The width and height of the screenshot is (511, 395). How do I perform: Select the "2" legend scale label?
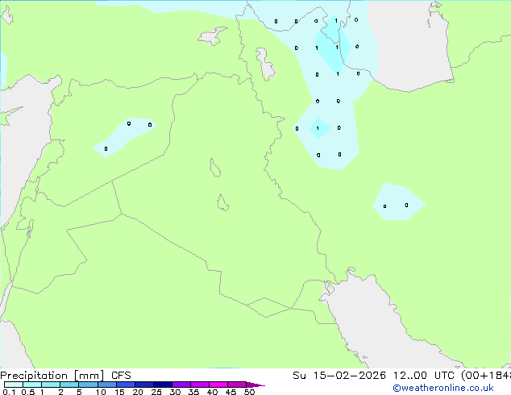coord(60,392)
